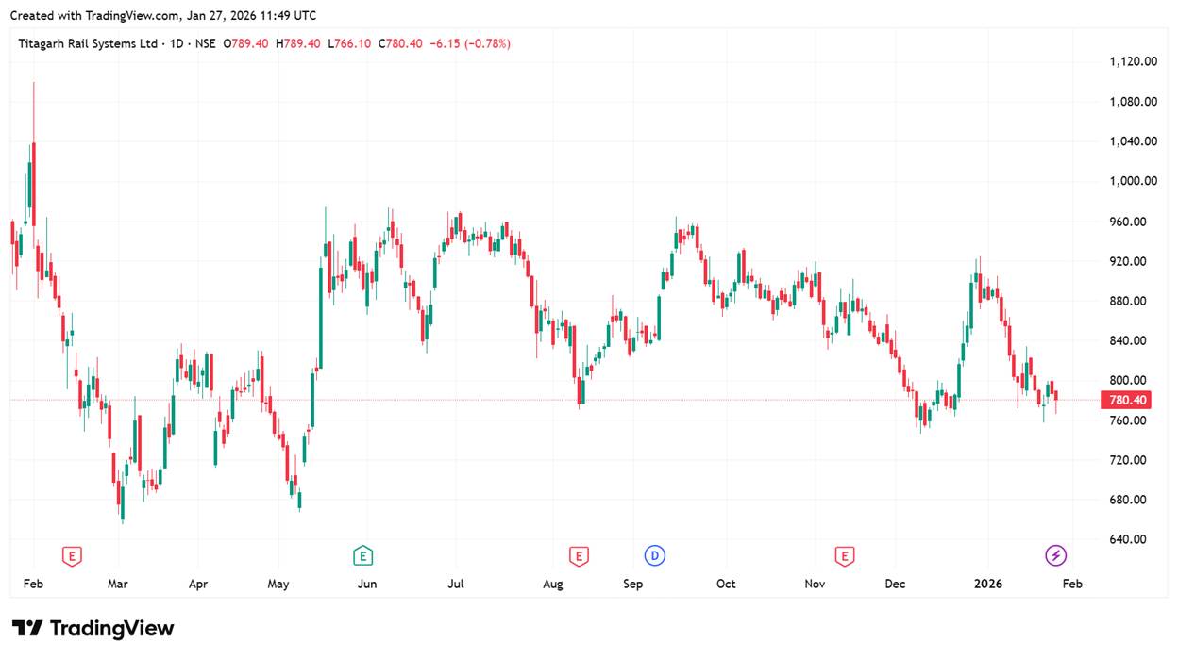Click the TradingView logo icon

pos(27,629)
